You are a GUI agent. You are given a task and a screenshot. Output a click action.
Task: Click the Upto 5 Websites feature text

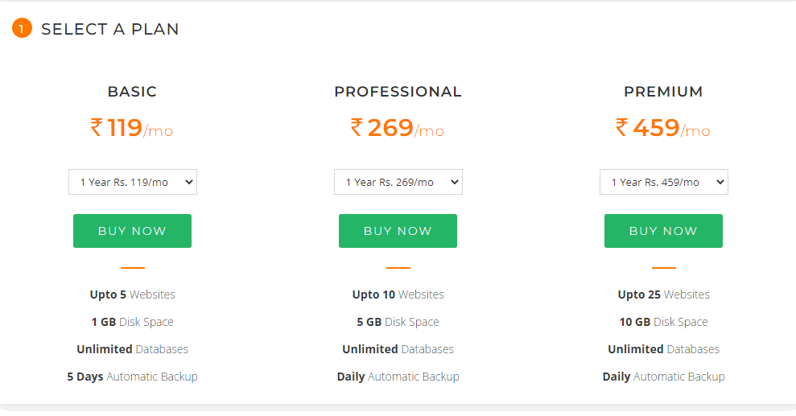coord(132,294)
